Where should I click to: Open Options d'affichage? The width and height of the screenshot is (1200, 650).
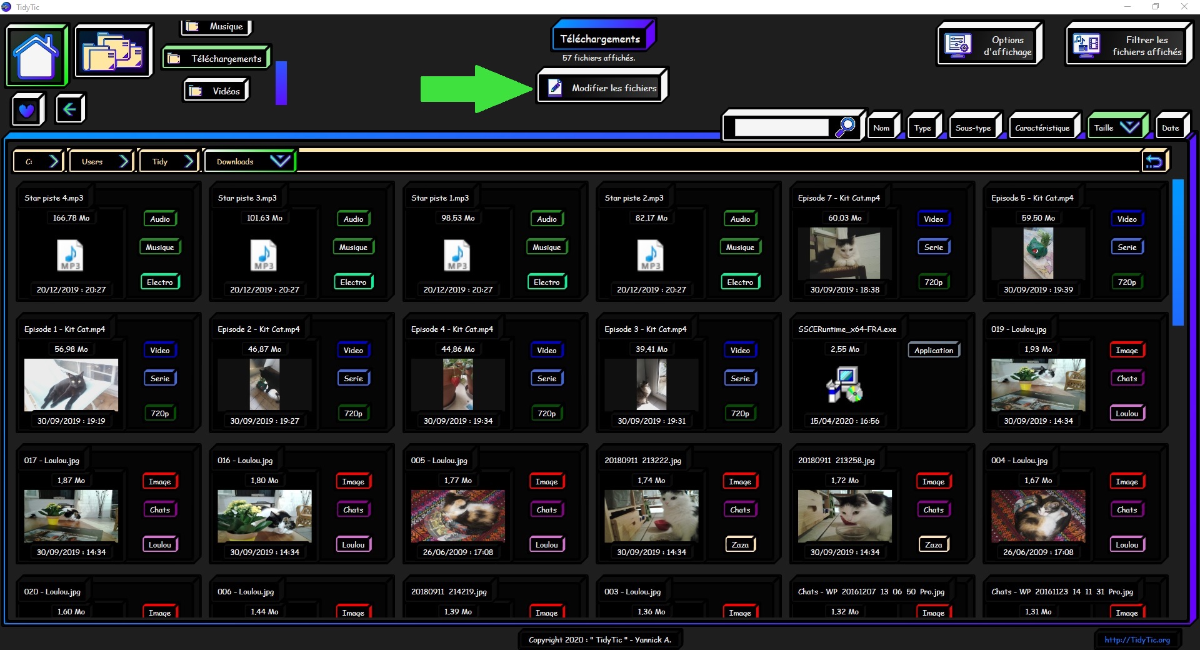click(990, 43)
